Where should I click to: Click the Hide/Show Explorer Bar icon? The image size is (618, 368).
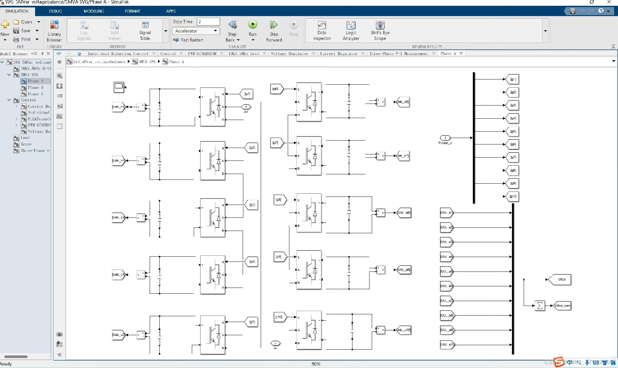point(60,62)
